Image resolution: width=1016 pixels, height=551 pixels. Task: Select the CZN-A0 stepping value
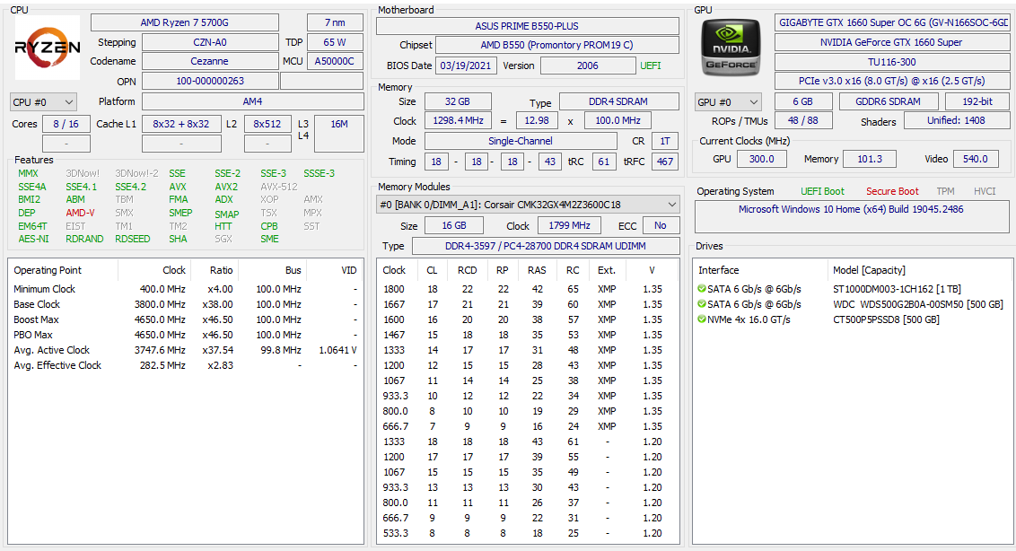pyautogui.click(x=210, y=42)
